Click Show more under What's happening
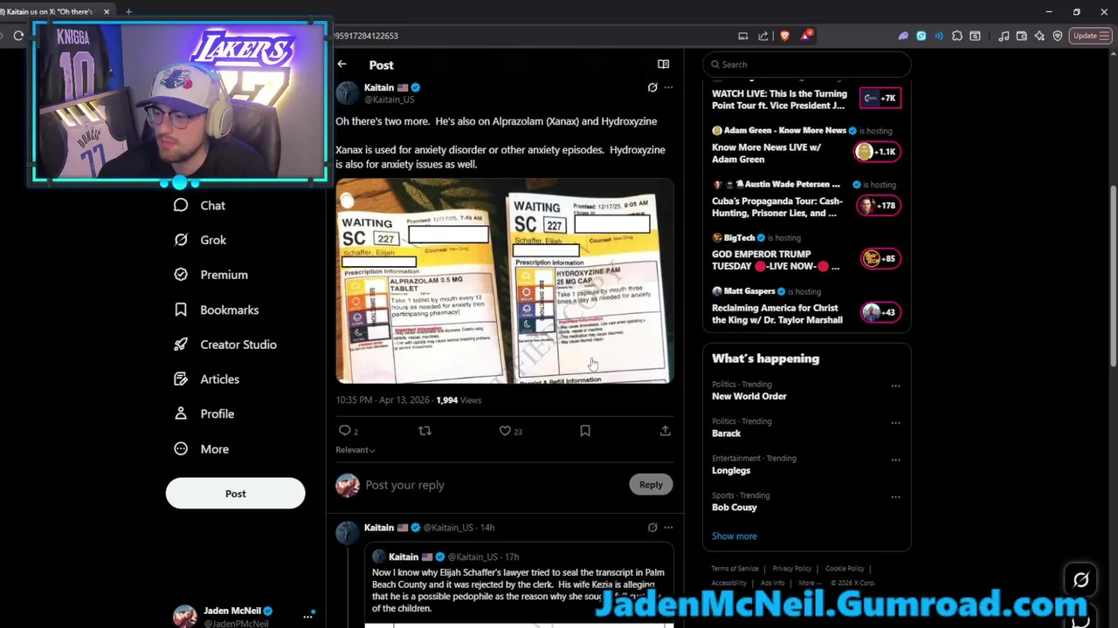The height and width of the screenshot is (628, 1118). click(735, 536)
